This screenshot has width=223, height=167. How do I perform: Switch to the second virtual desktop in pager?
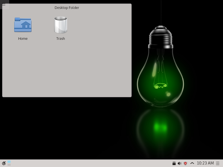pos(9,165)
